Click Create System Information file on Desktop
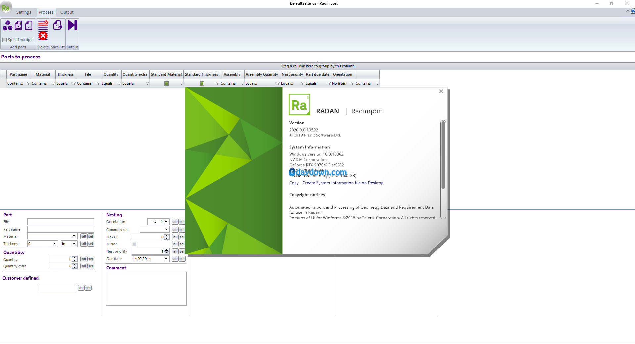 click(343, 183)
